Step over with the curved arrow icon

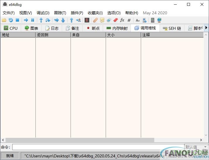point(48,20)
